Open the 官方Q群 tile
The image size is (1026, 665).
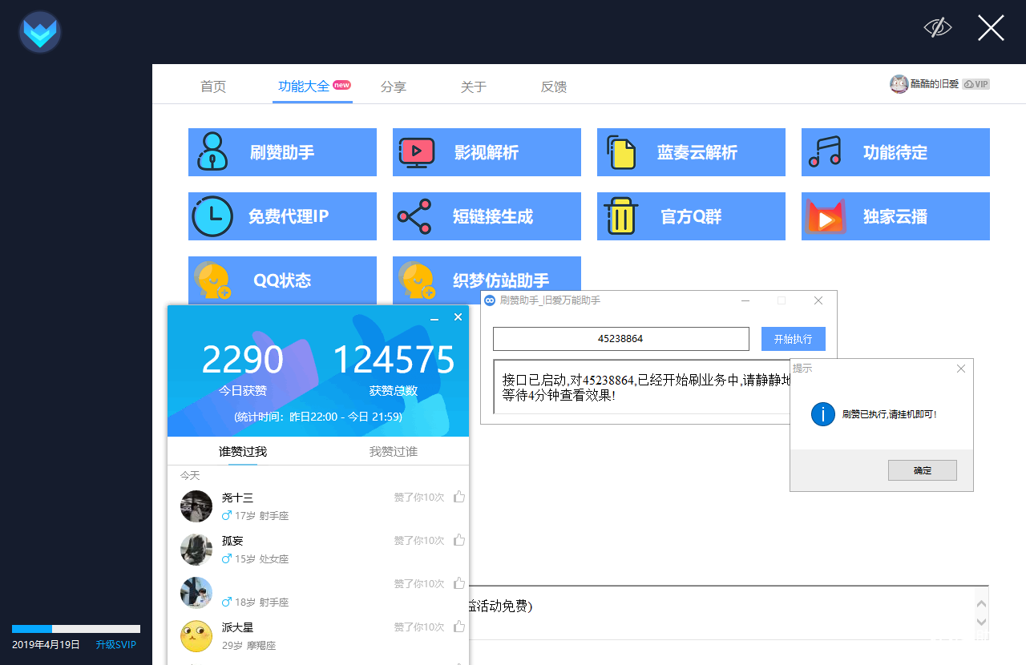(691, 216)
